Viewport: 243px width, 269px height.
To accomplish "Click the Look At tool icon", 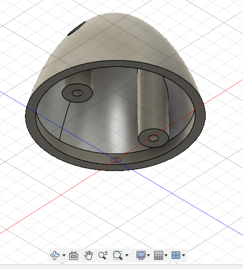I will 74,255.
